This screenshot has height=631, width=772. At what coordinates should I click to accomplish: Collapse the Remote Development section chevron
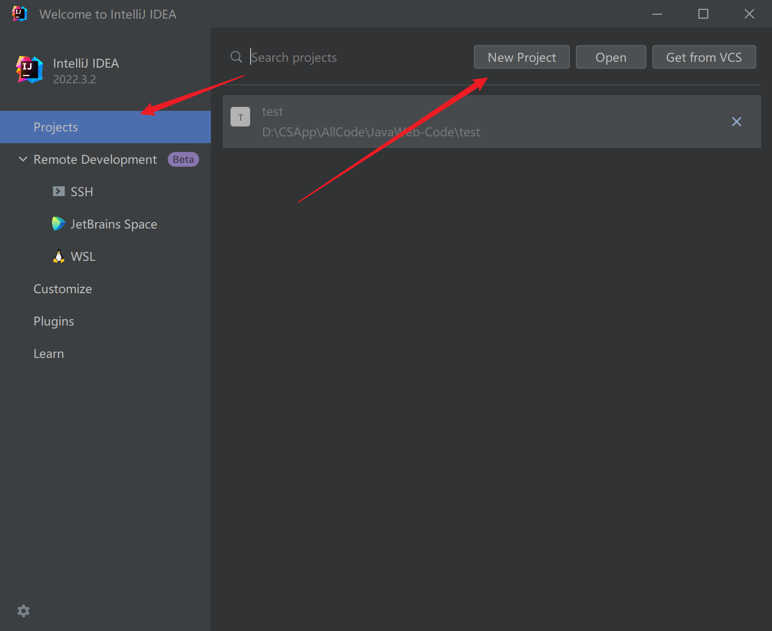pos(23,159)
